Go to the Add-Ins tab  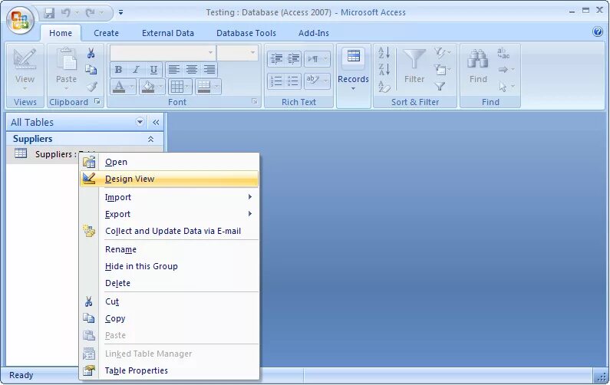(x=314, y=33)
